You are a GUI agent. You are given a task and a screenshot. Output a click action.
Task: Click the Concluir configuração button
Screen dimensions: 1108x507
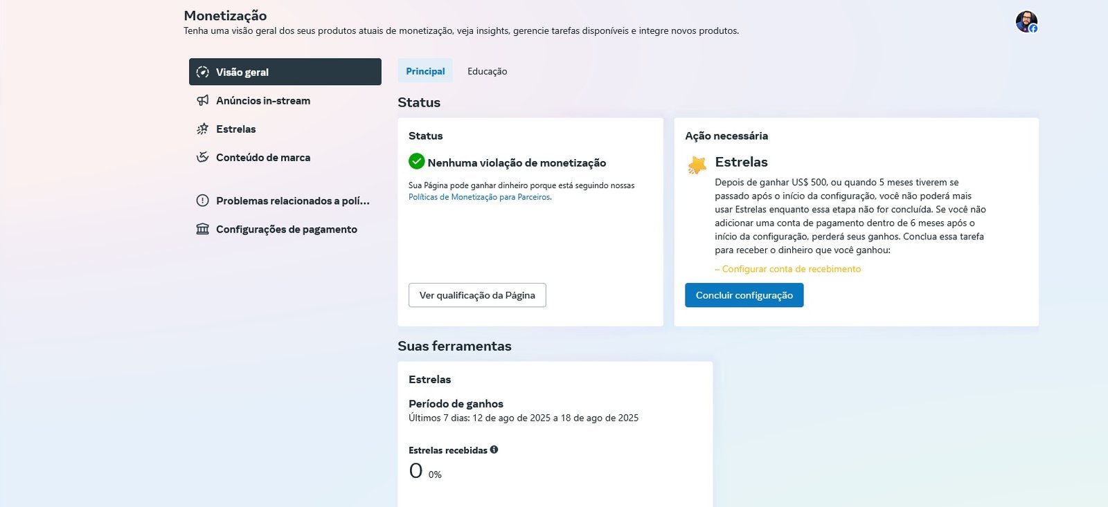click(744, 295)
